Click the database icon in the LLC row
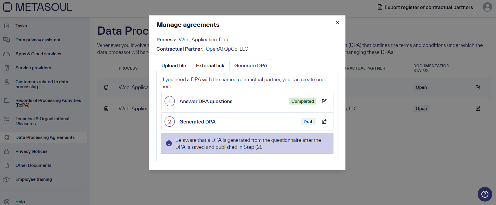The height and width of the screenshot is (205, 496). [x=106, y=109]
